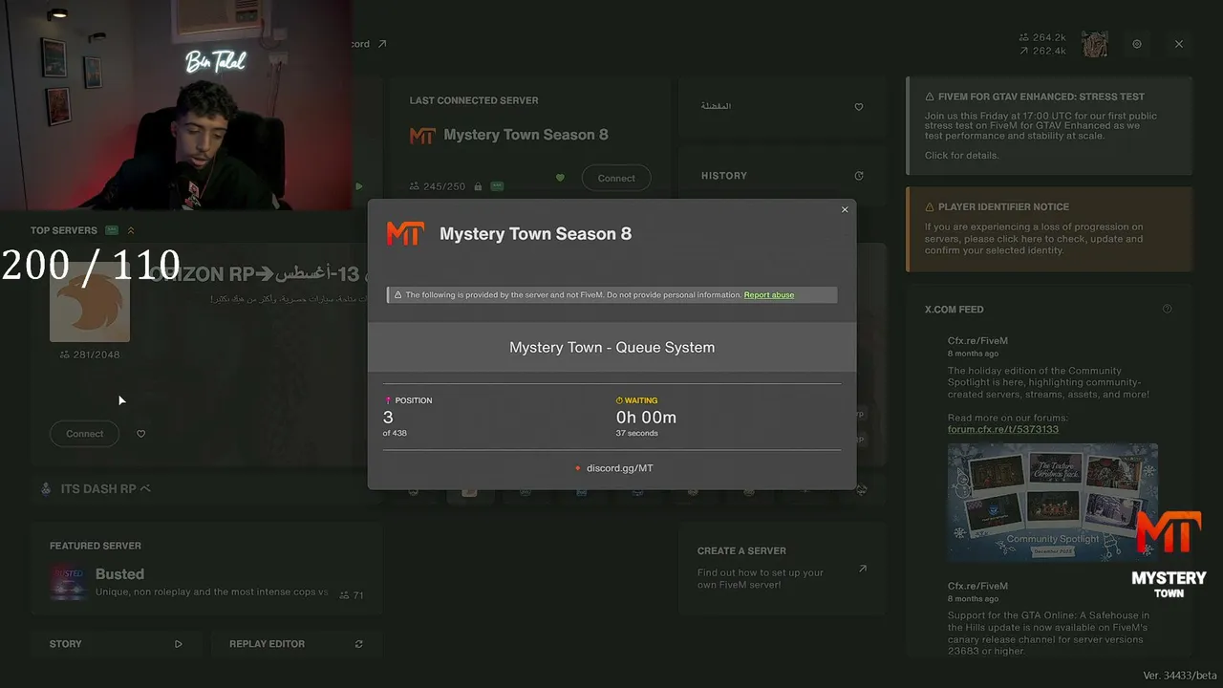Launch Story mode
The image size is (1223, 688).
point(116,644)
